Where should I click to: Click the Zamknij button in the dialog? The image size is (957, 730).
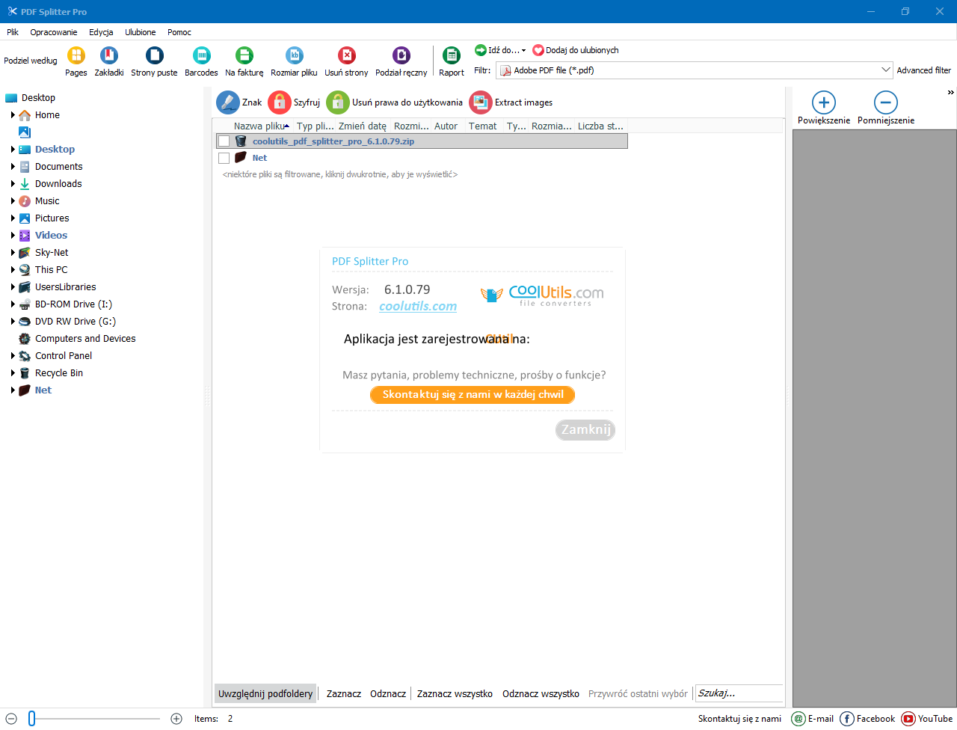(585, 429)
